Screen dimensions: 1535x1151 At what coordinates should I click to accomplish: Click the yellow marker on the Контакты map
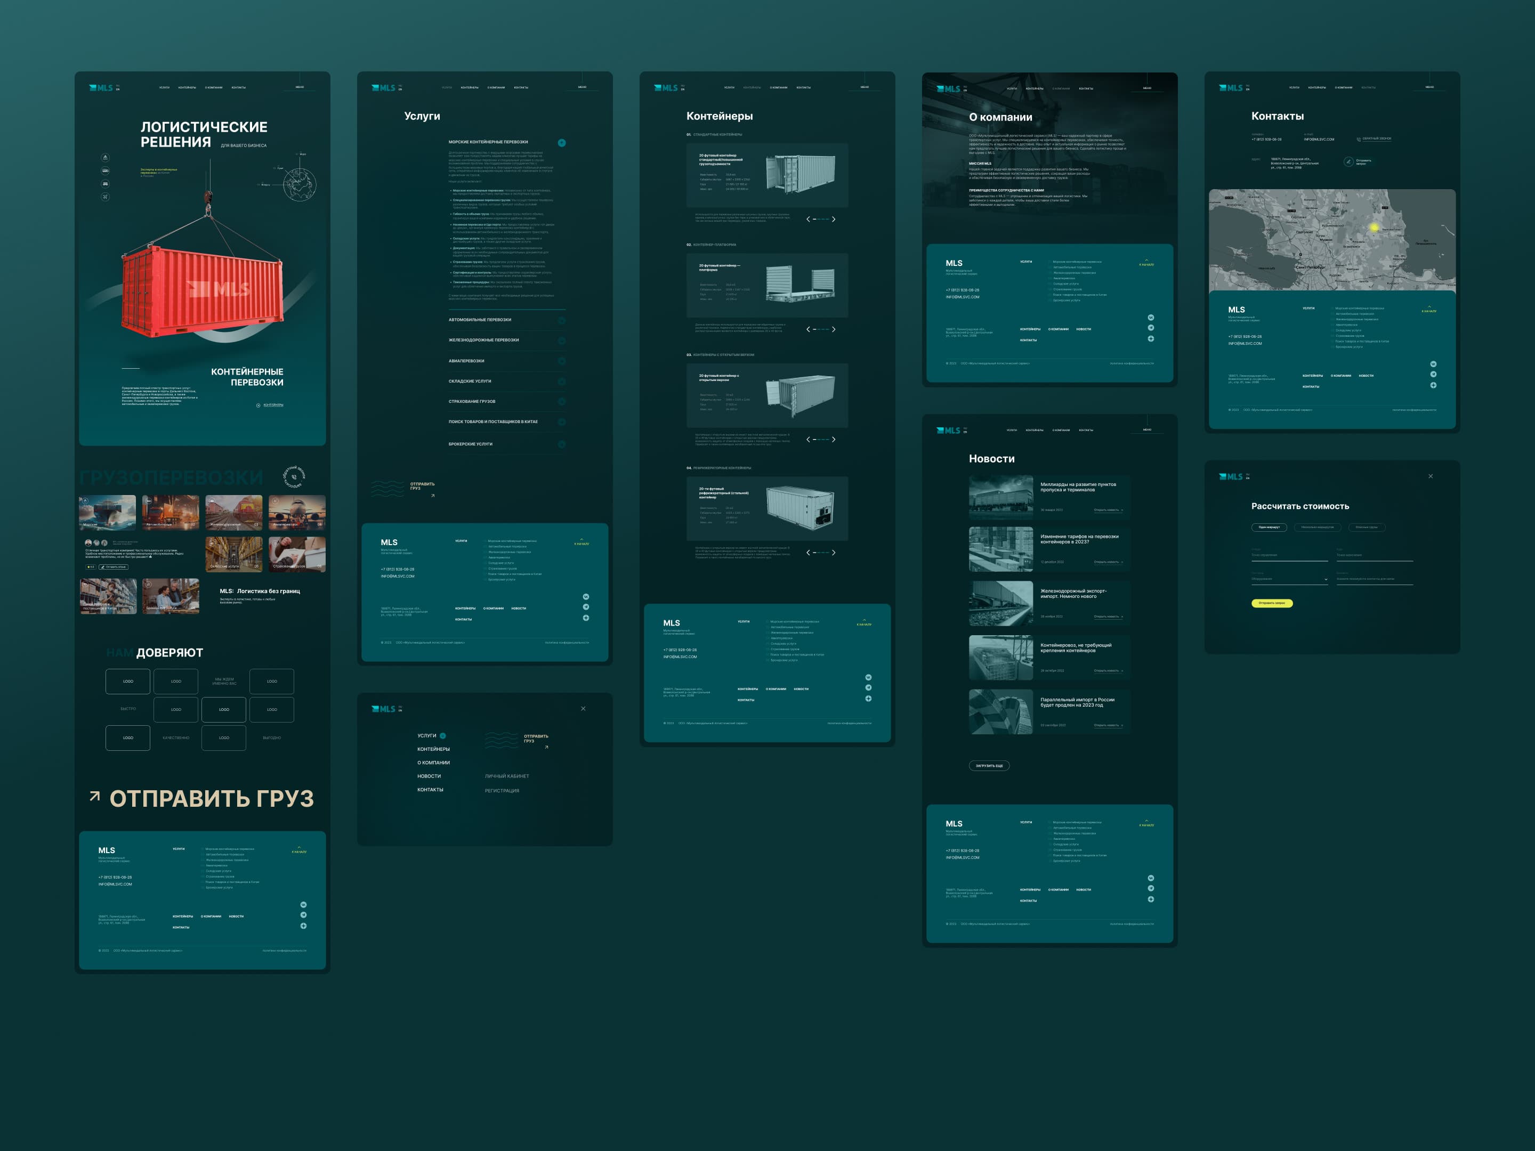pyautogui.click(x=1374, y=227)
